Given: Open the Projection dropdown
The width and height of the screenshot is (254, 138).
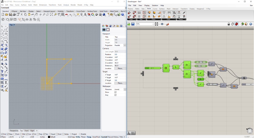Looking at the screenshot, I should [x=125, y=45].
